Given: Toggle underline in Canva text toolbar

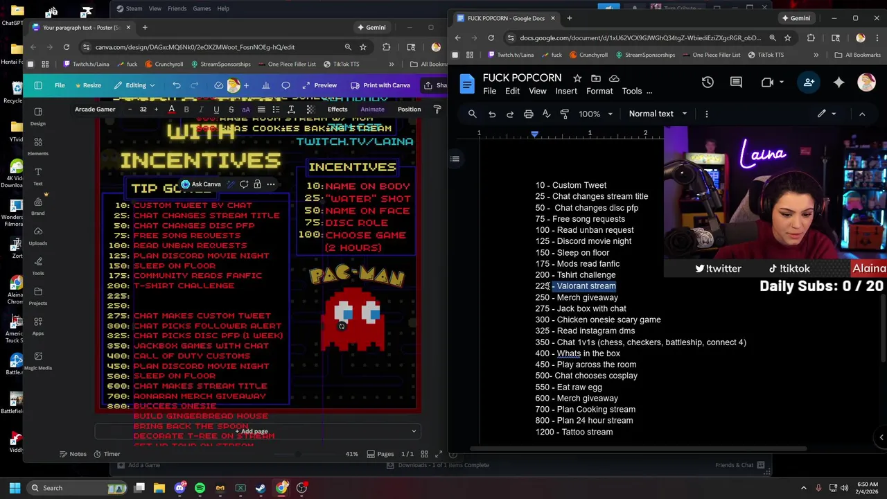Looking at the screenshot, I should pyautogui.click(x=216, y=110).
